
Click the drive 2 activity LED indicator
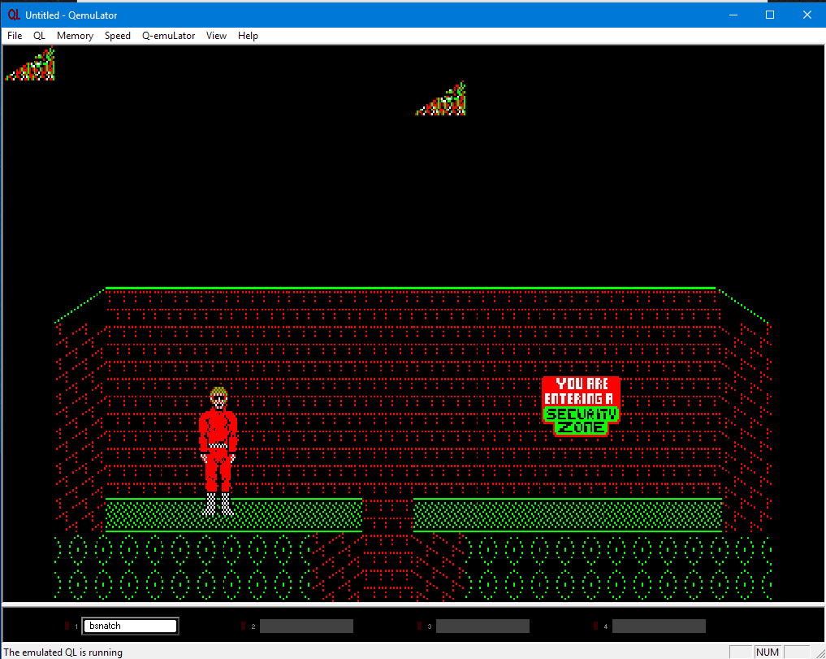(243, 626)
